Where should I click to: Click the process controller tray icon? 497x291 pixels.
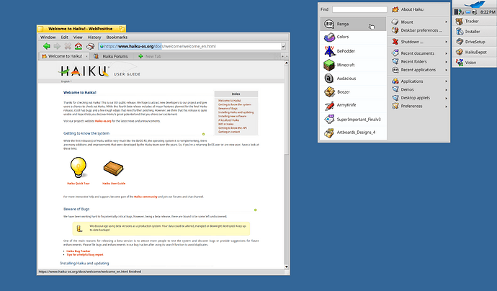tap(456, 12)
